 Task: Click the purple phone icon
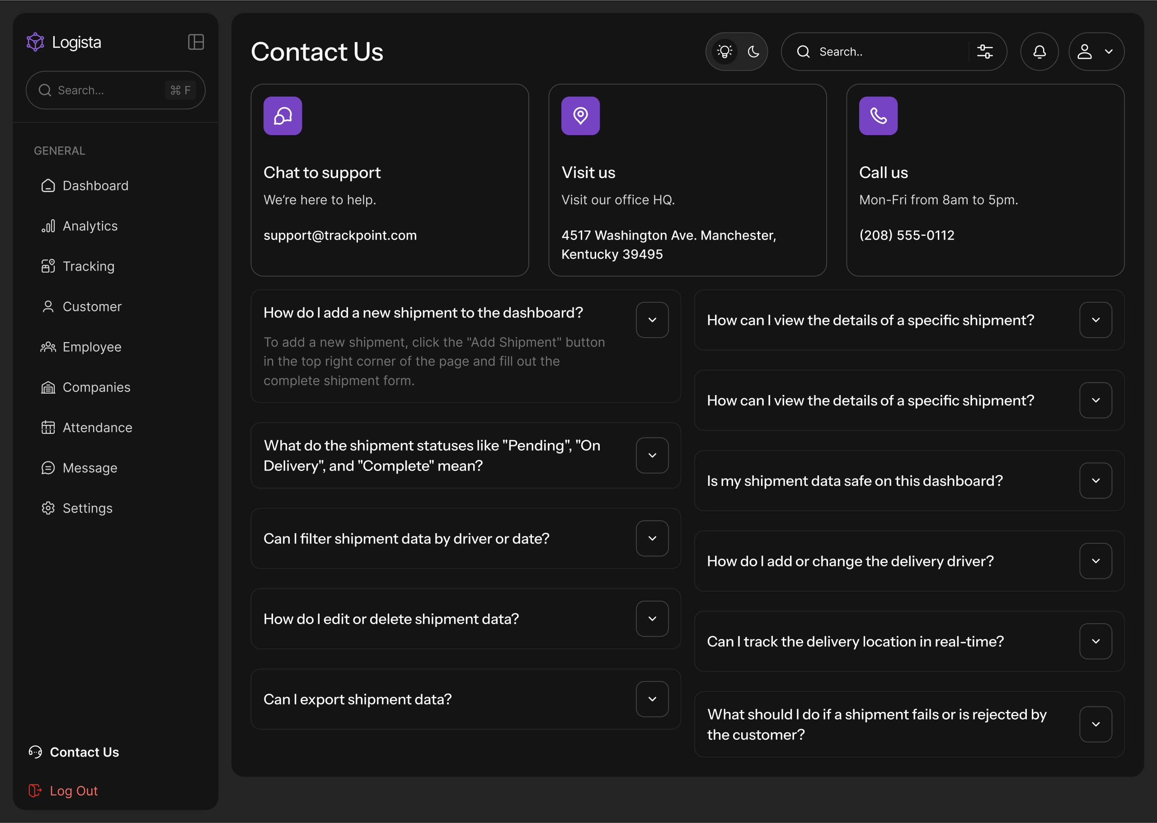click(x=878, y=116)
